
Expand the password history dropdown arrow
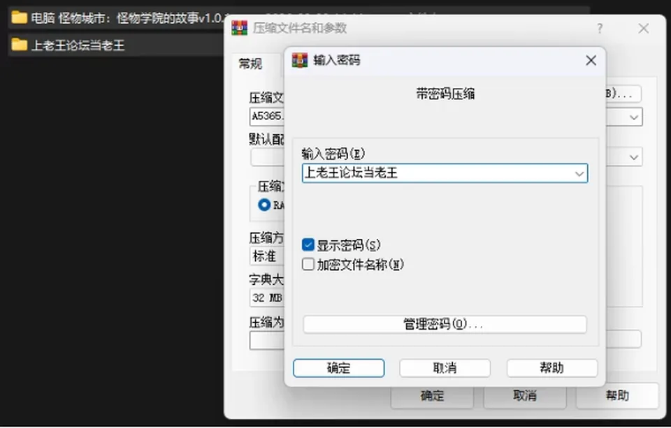579,174
